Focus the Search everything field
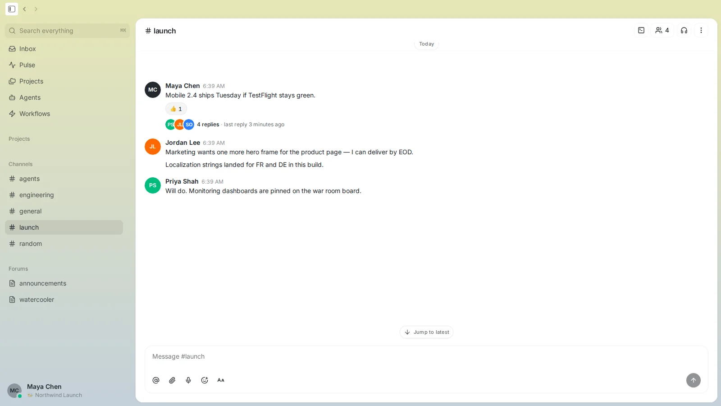721x406 pixels. coord(67,31)
